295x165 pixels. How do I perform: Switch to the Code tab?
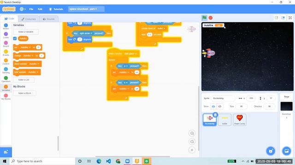tap(9, 19)
